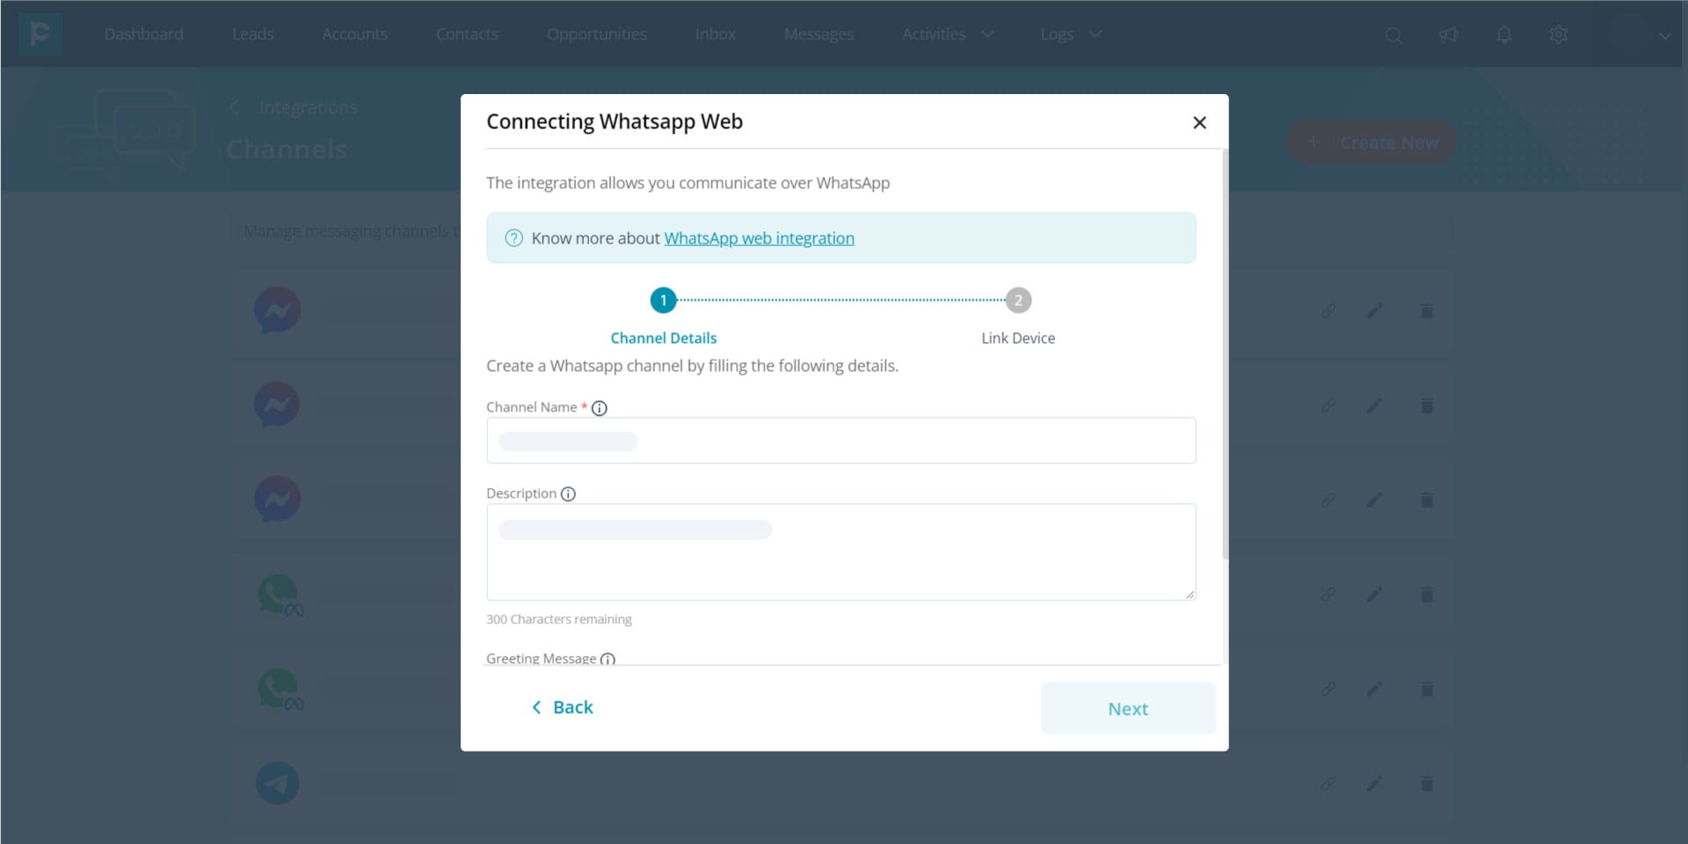Expand the Activities dropdown

[x=948, y=34]
